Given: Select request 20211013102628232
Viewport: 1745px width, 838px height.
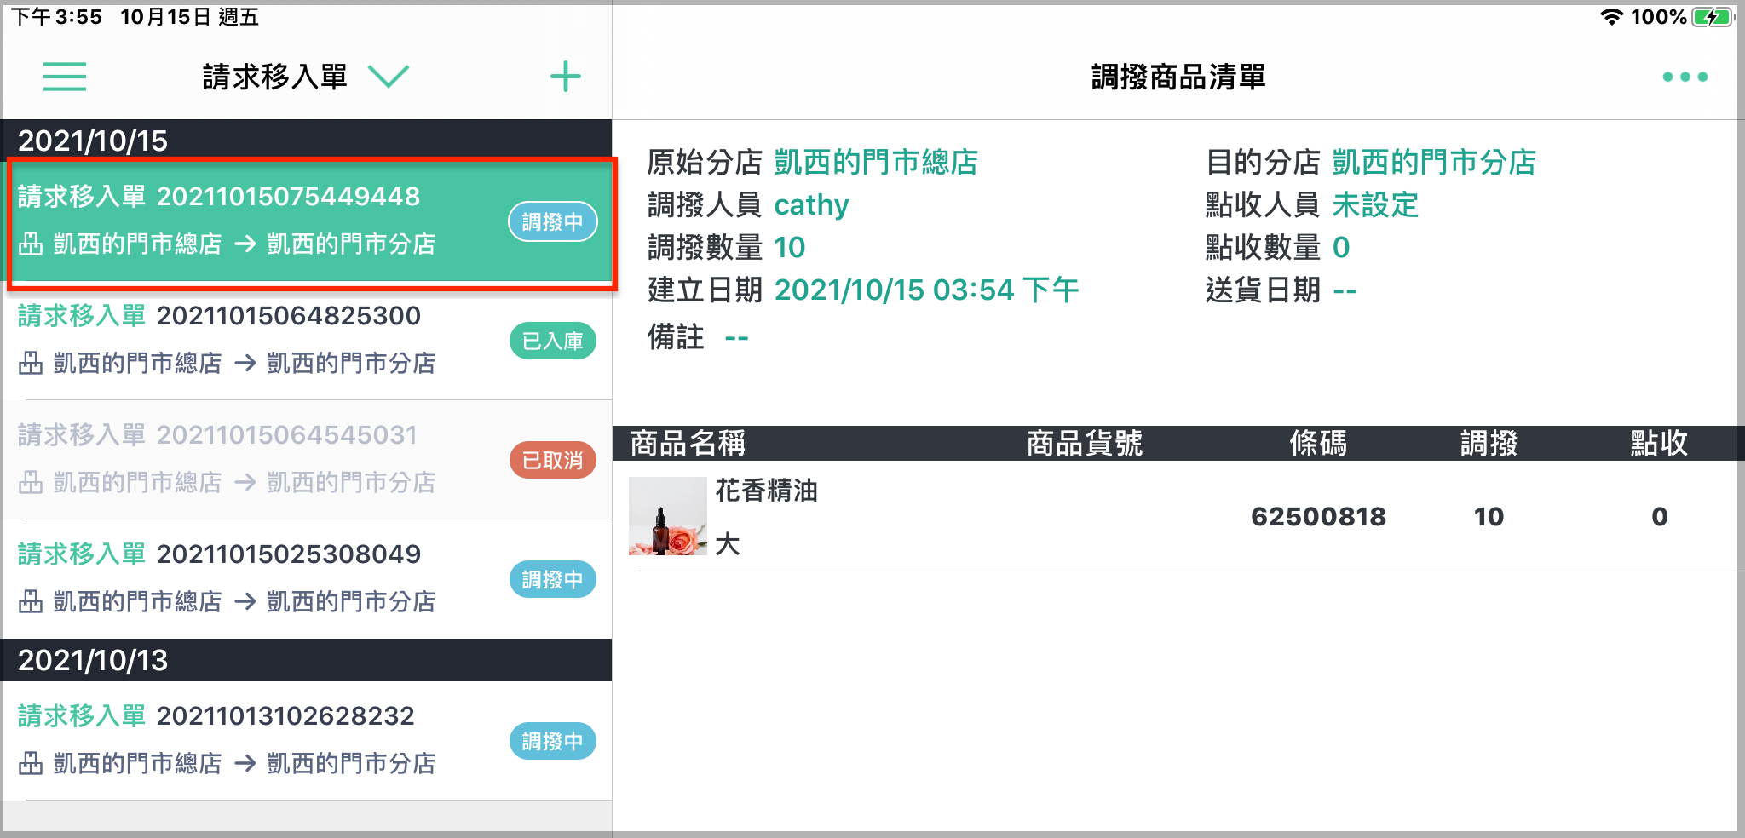Looking at the screenshot, I should [x=307, y=740].
